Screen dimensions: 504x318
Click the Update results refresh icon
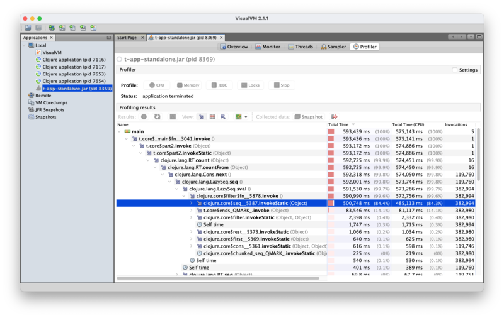157,117
